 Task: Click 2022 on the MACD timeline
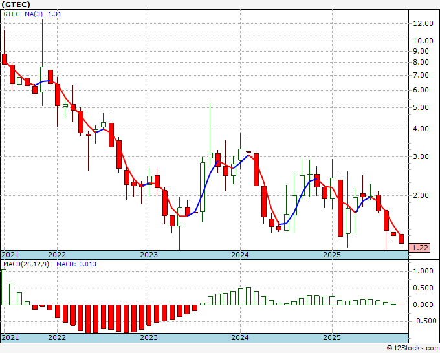[x=57, y=337]
